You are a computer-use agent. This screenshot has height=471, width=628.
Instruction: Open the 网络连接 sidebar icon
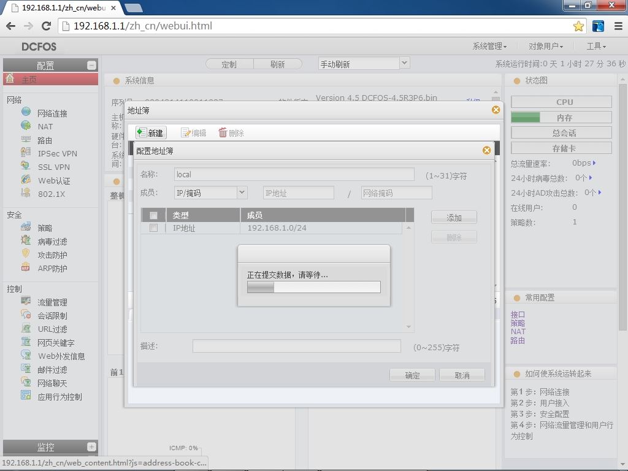pyautogui.click(x=26, y=112)
